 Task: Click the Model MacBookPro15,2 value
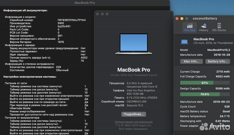coord(219,50)
